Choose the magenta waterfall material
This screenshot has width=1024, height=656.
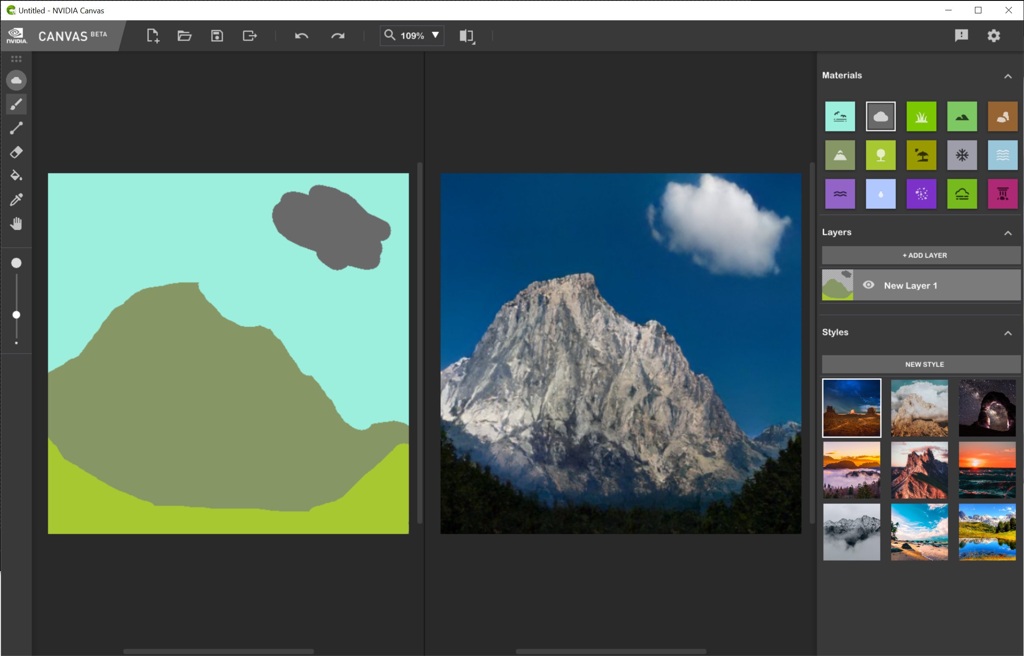pos(1002,194)
